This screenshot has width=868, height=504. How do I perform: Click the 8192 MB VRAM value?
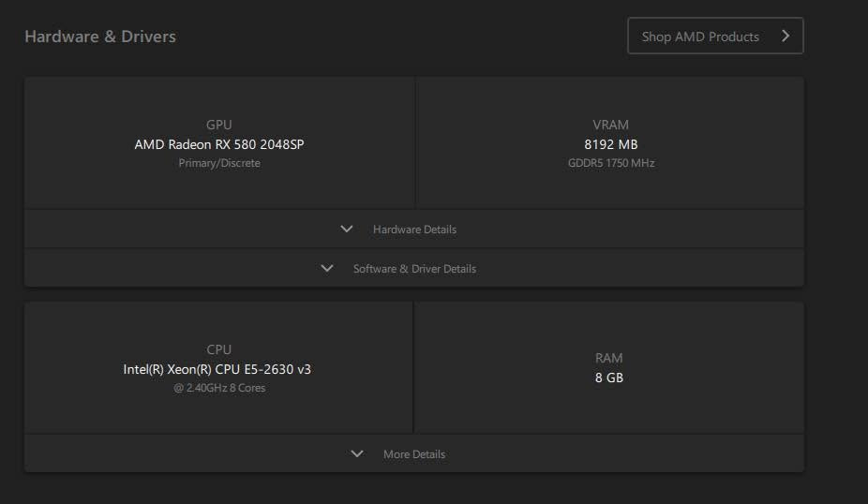(x=610, y=144)
